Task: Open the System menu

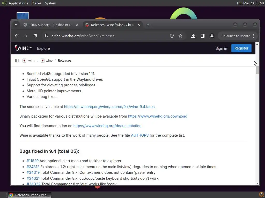Action: point(50,3)
